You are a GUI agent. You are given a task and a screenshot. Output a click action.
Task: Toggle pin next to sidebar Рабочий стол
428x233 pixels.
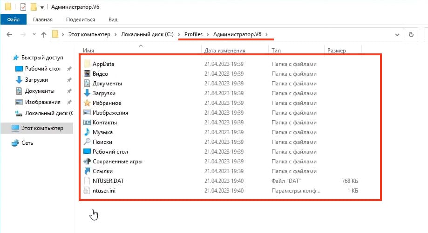point(69,69)
